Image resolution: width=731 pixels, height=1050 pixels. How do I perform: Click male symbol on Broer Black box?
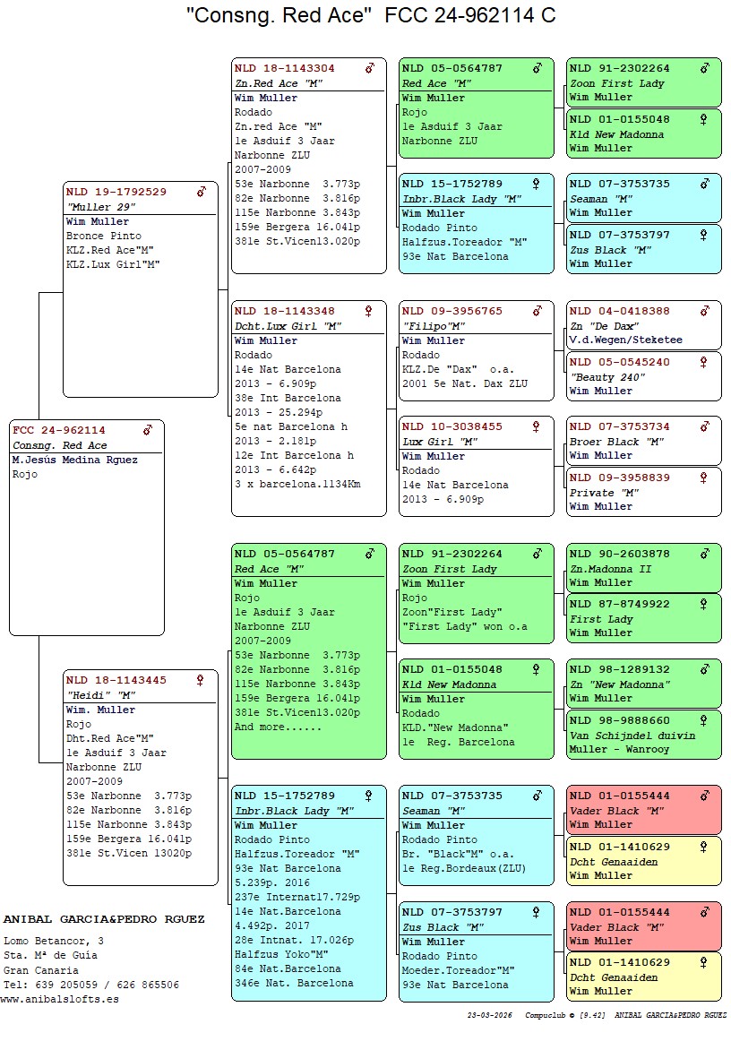(x=704, y=426)
